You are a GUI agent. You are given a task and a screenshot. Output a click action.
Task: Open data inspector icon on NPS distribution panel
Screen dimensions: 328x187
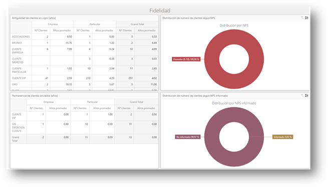306,18
